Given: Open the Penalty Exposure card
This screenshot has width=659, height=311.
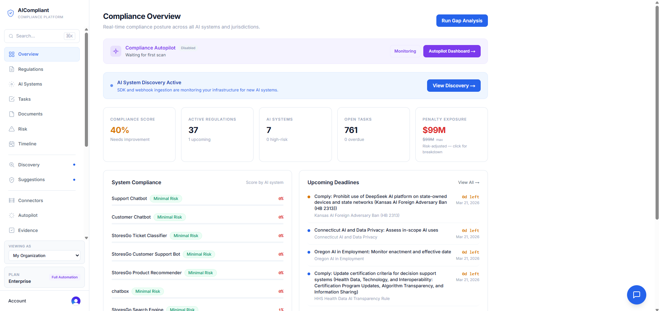Looking at the screenshot, I should click(x=451, y=134).
